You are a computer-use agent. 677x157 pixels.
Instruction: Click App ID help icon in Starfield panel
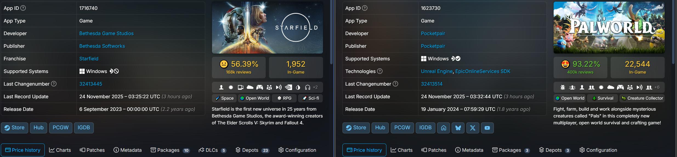(23, 8)
